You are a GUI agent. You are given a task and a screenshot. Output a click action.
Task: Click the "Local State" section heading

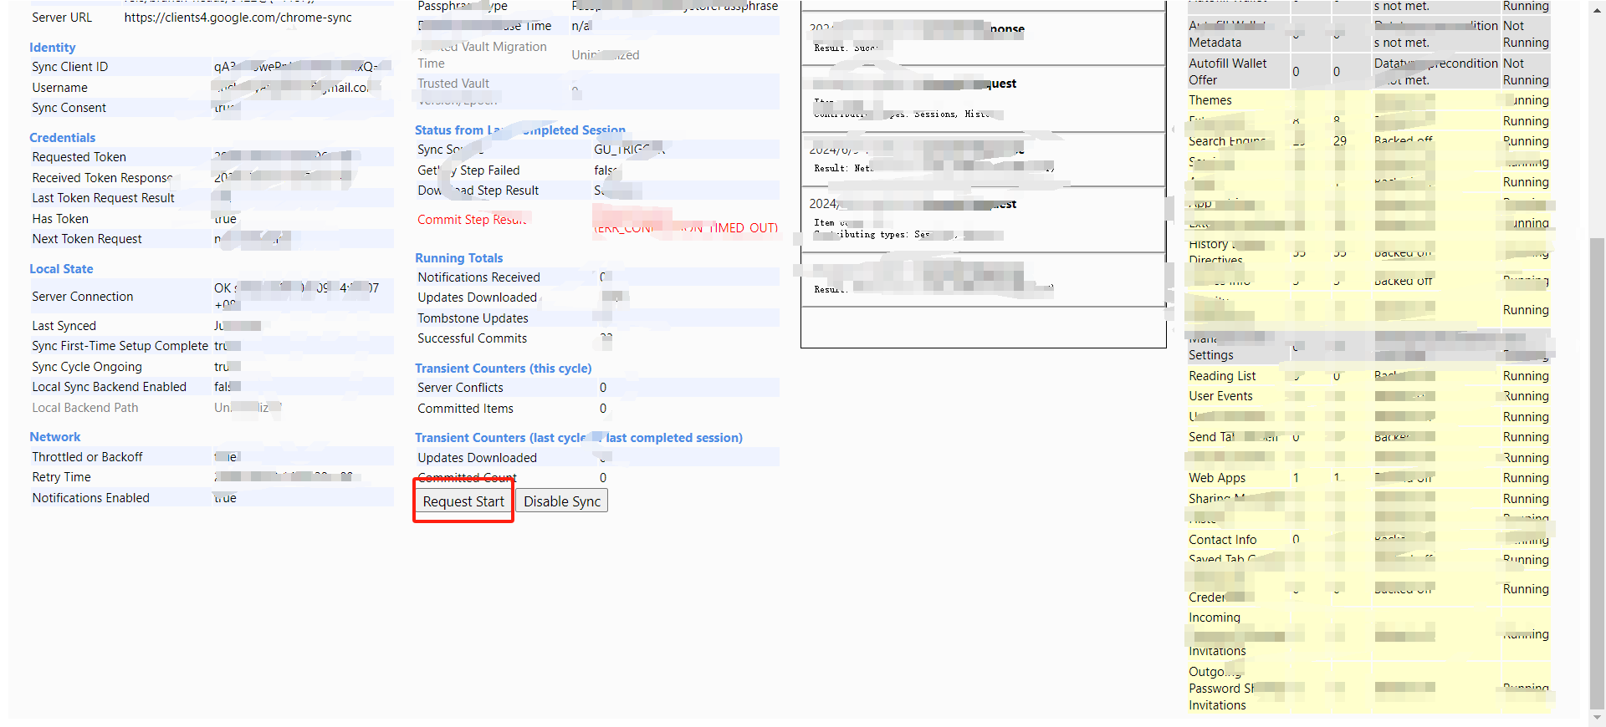pos(61,269)
